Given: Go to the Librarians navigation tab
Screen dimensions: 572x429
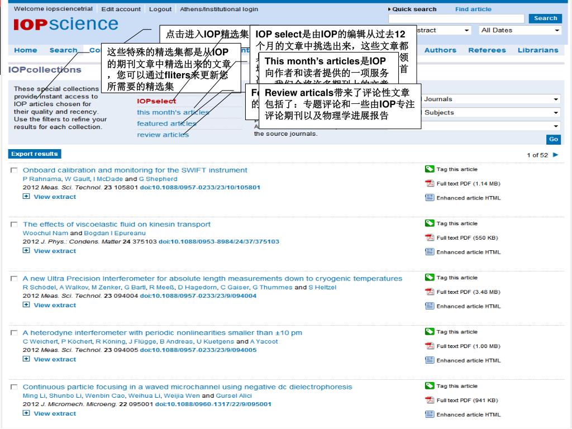Looking at the screenshot, I should click(537, 50).
